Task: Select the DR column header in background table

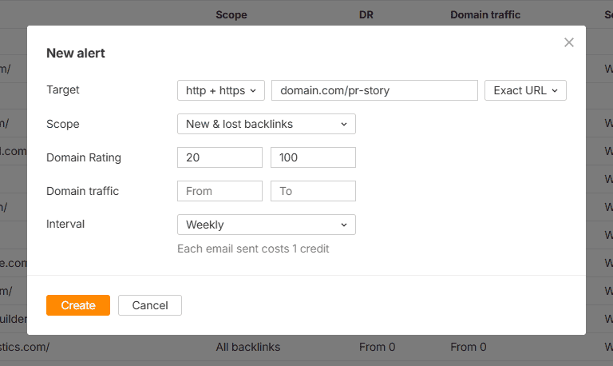Action: coord(366,15)
